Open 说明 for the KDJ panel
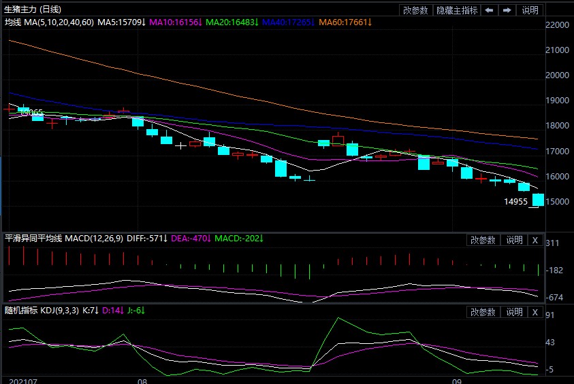 click(x=514, y=312)
